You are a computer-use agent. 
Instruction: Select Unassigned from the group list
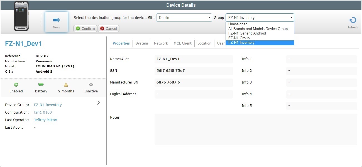tap(238, 24)
